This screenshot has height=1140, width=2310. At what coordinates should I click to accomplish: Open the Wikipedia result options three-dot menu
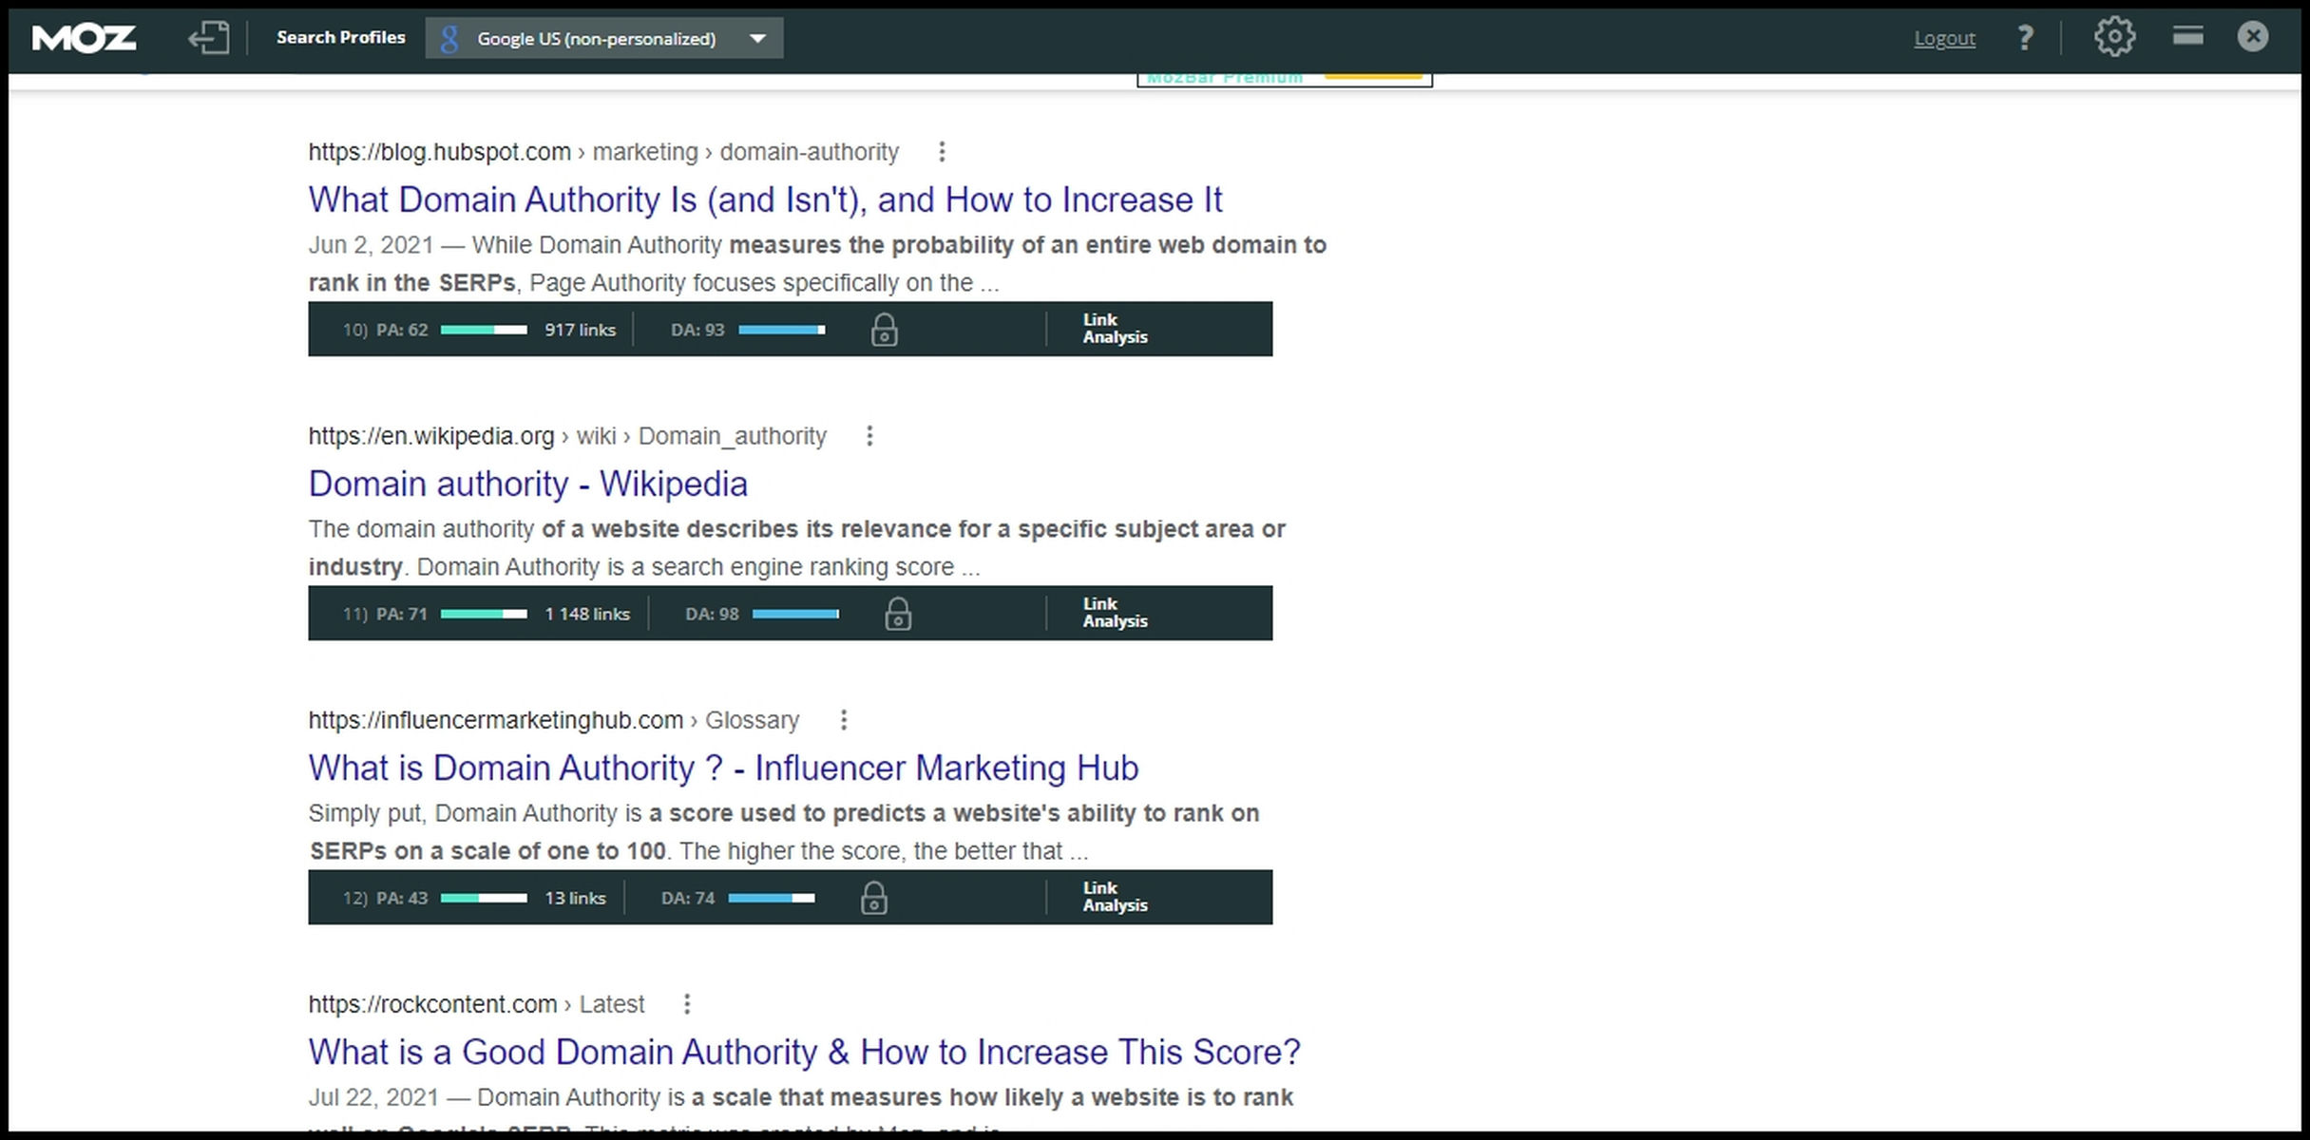869,436
